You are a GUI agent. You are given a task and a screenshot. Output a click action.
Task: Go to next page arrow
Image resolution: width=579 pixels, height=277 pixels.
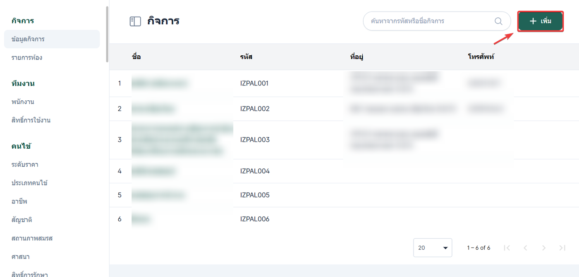(544, 248)
